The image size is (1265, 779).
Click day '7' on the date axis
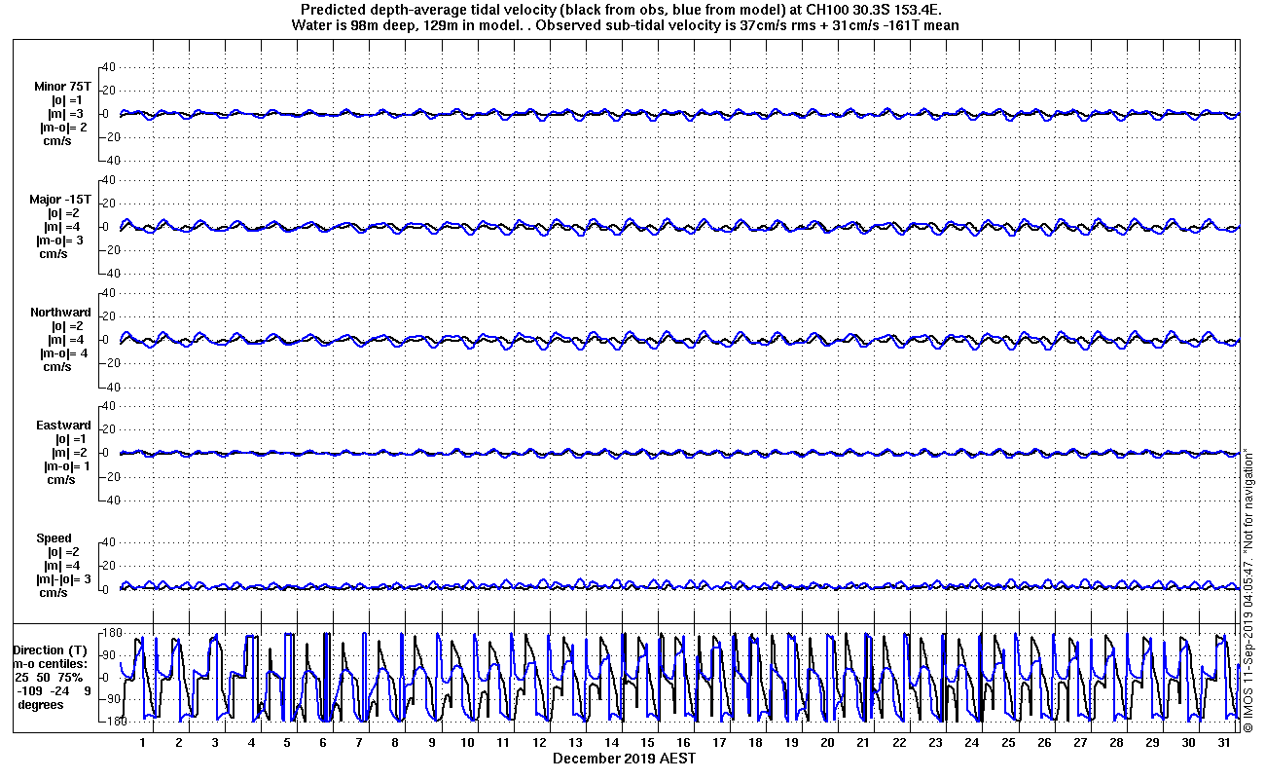(359, 743)
